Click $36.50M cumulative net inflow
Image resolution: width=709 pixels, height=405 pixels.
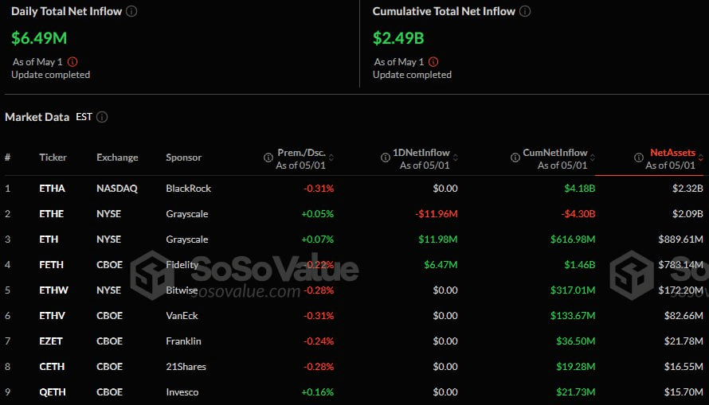[x=576, y=341]
